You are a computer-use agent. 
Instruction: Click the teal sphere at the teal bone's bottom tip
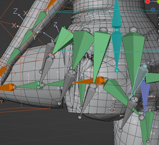click(x=117, y=70)
